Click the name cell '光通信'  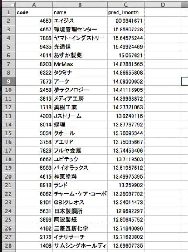[x=80, y=47]
